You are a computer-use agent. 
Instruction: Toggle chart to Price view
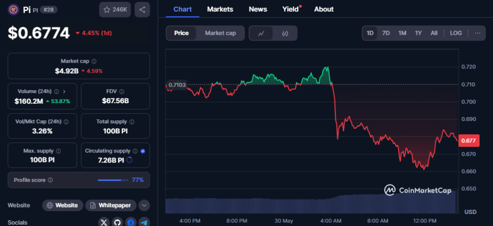coord(182,33)
